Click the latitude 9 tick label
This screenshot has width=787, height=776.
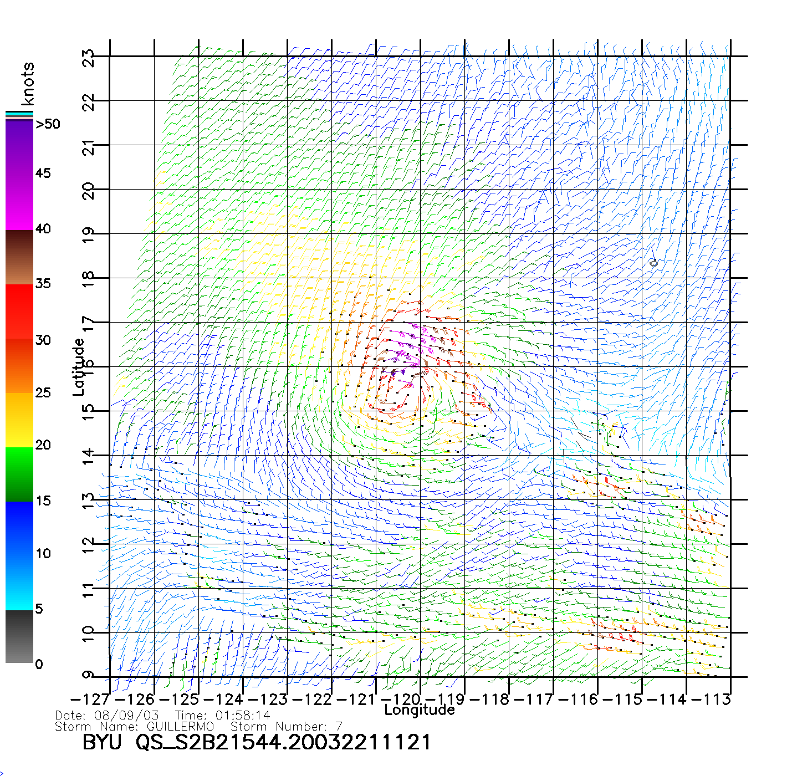click(x=89, y=675)
